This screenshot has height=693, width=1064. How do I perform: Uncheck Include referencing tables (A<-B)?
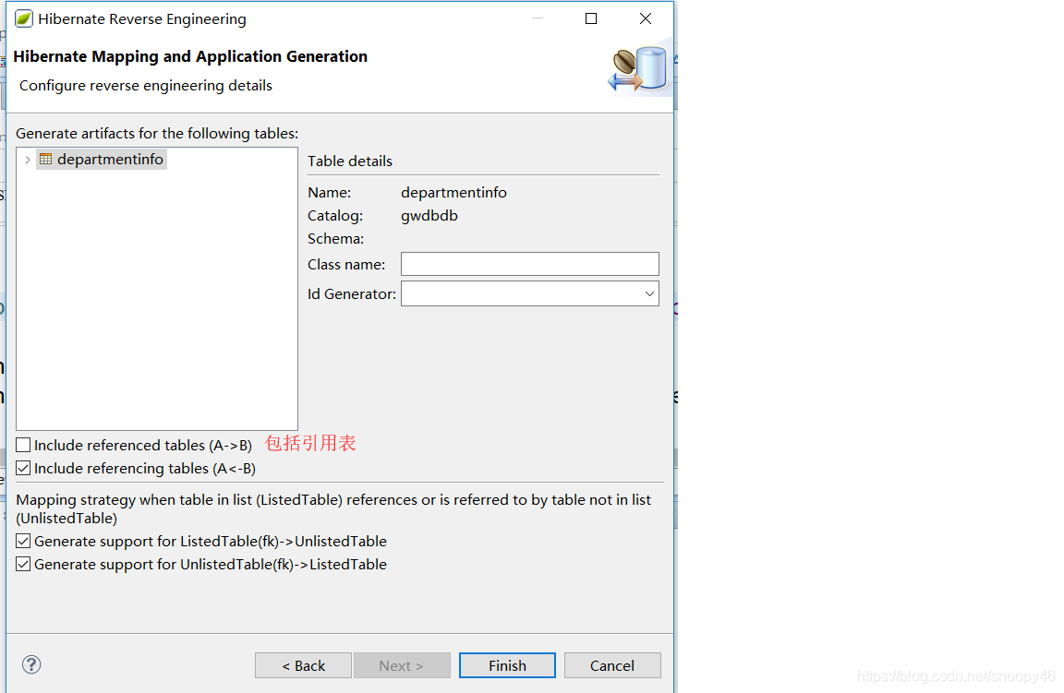pos(23,468)
